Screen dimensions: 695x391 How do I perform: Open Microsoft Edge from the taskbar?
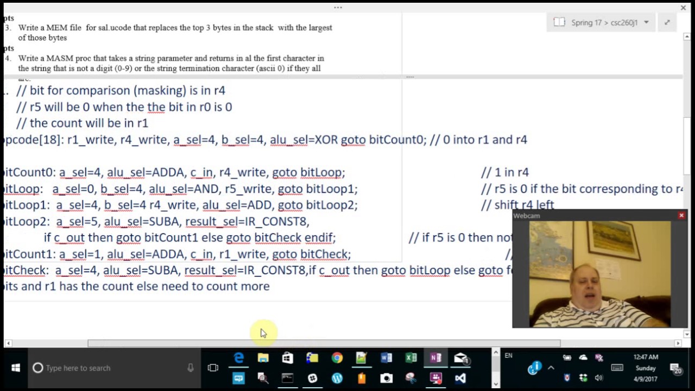239,358
